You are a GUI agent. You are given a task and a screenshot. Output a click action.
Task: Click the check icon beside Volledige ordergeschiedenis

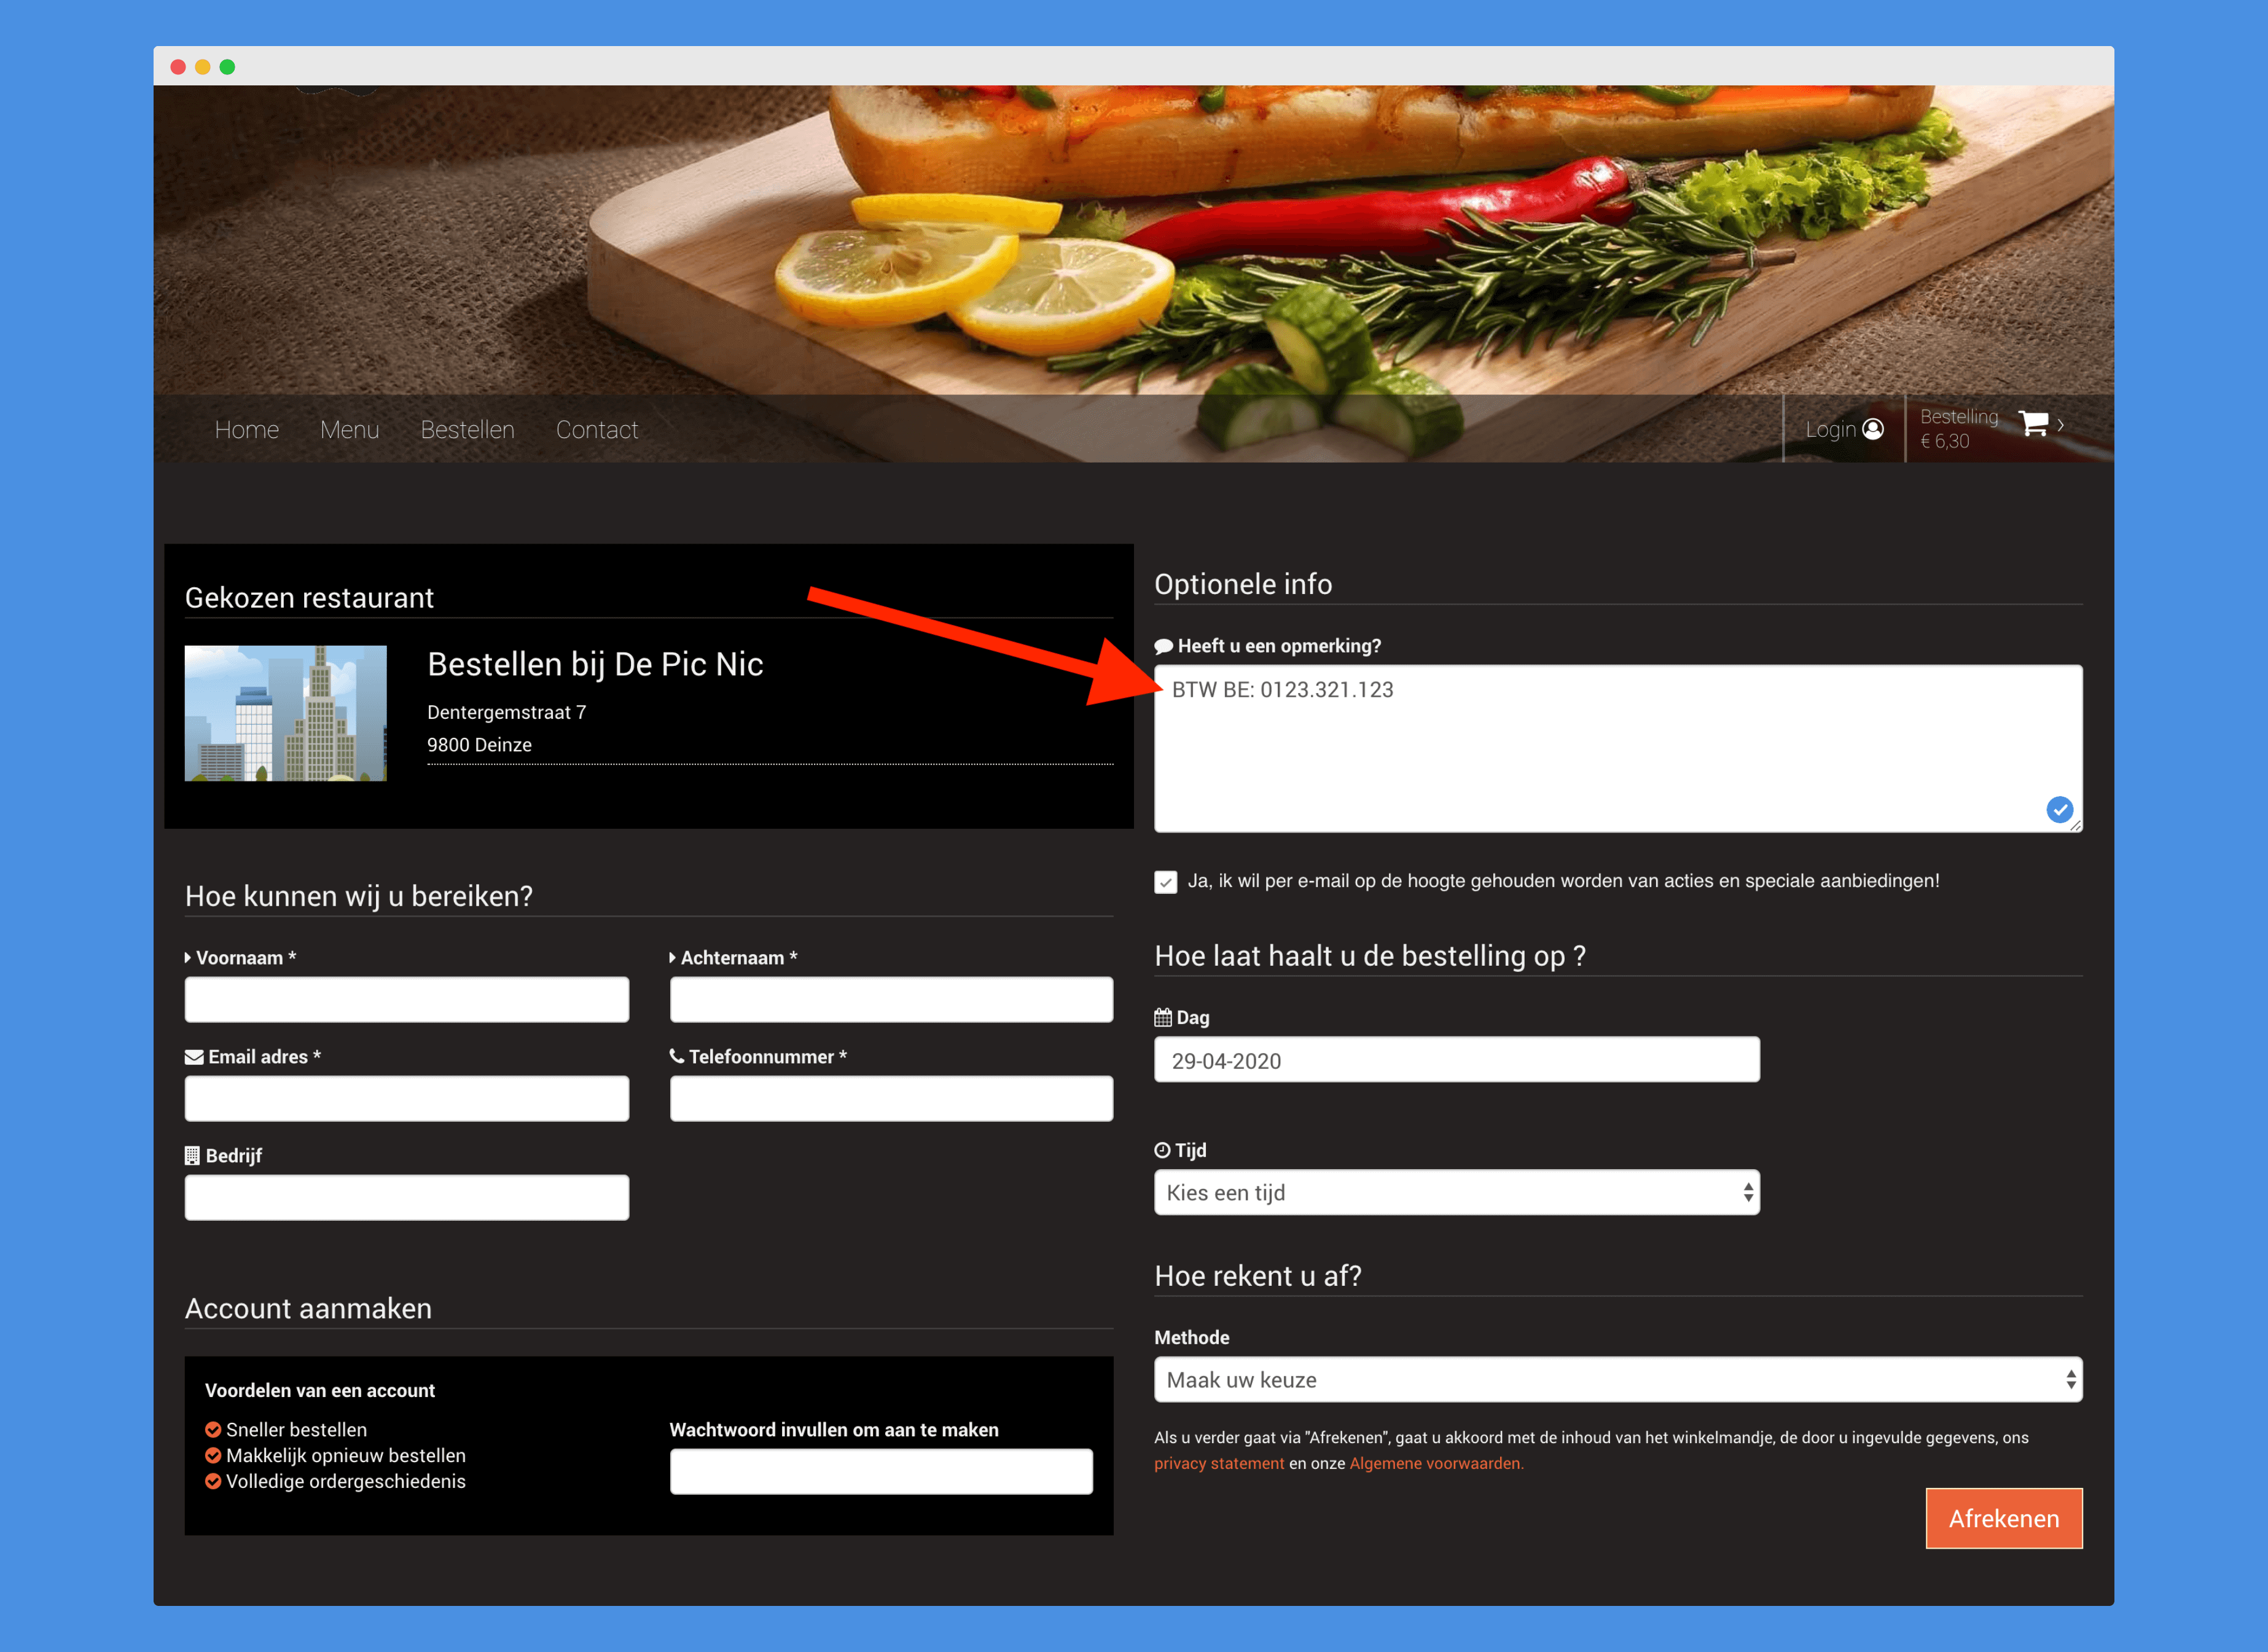(213, 1481)
